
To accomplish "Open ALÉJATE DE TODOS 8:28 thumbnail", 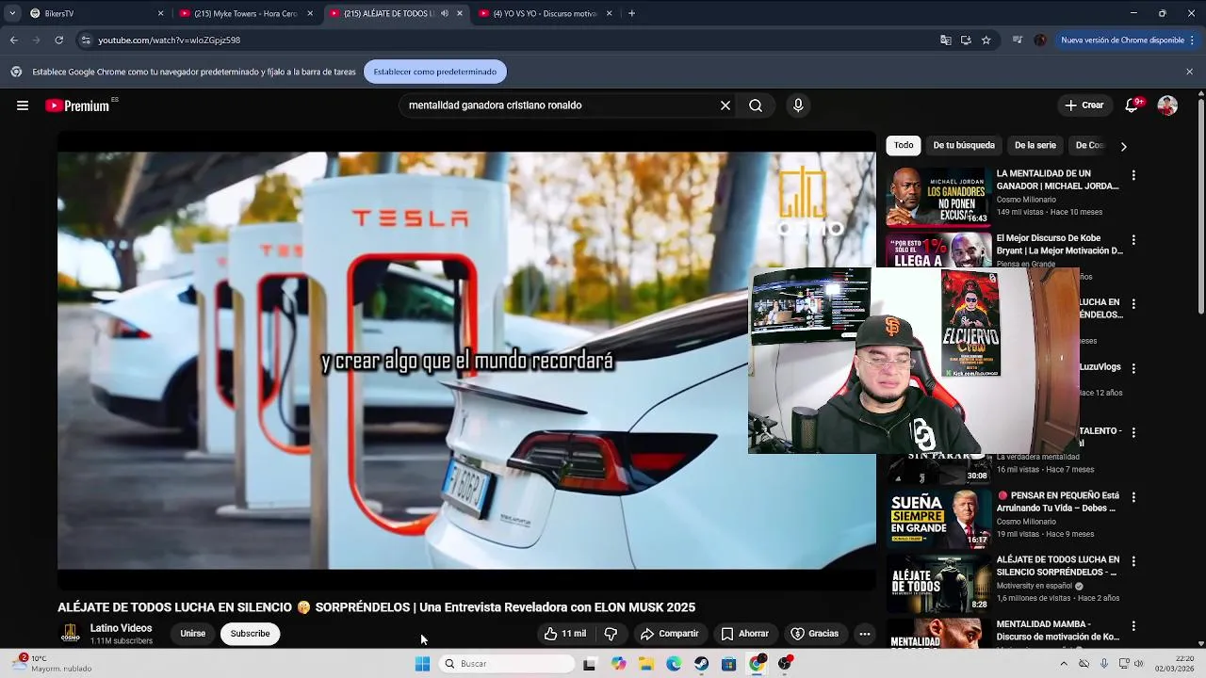I will tap(938, 582).
